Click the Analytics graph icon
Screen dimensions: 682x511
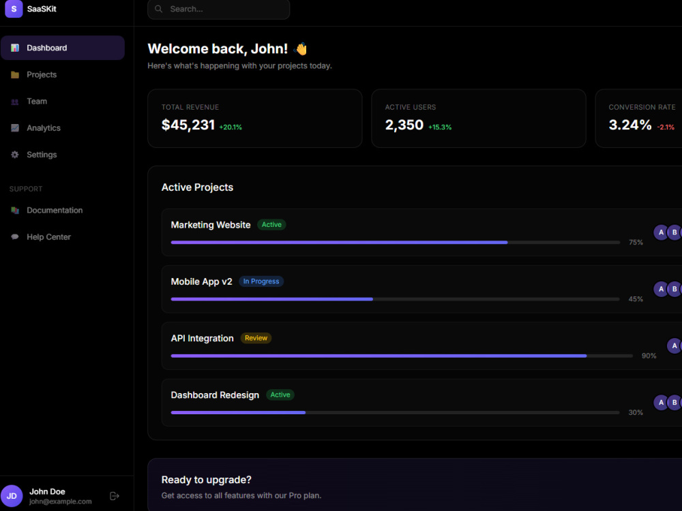(x=15, y=128)
